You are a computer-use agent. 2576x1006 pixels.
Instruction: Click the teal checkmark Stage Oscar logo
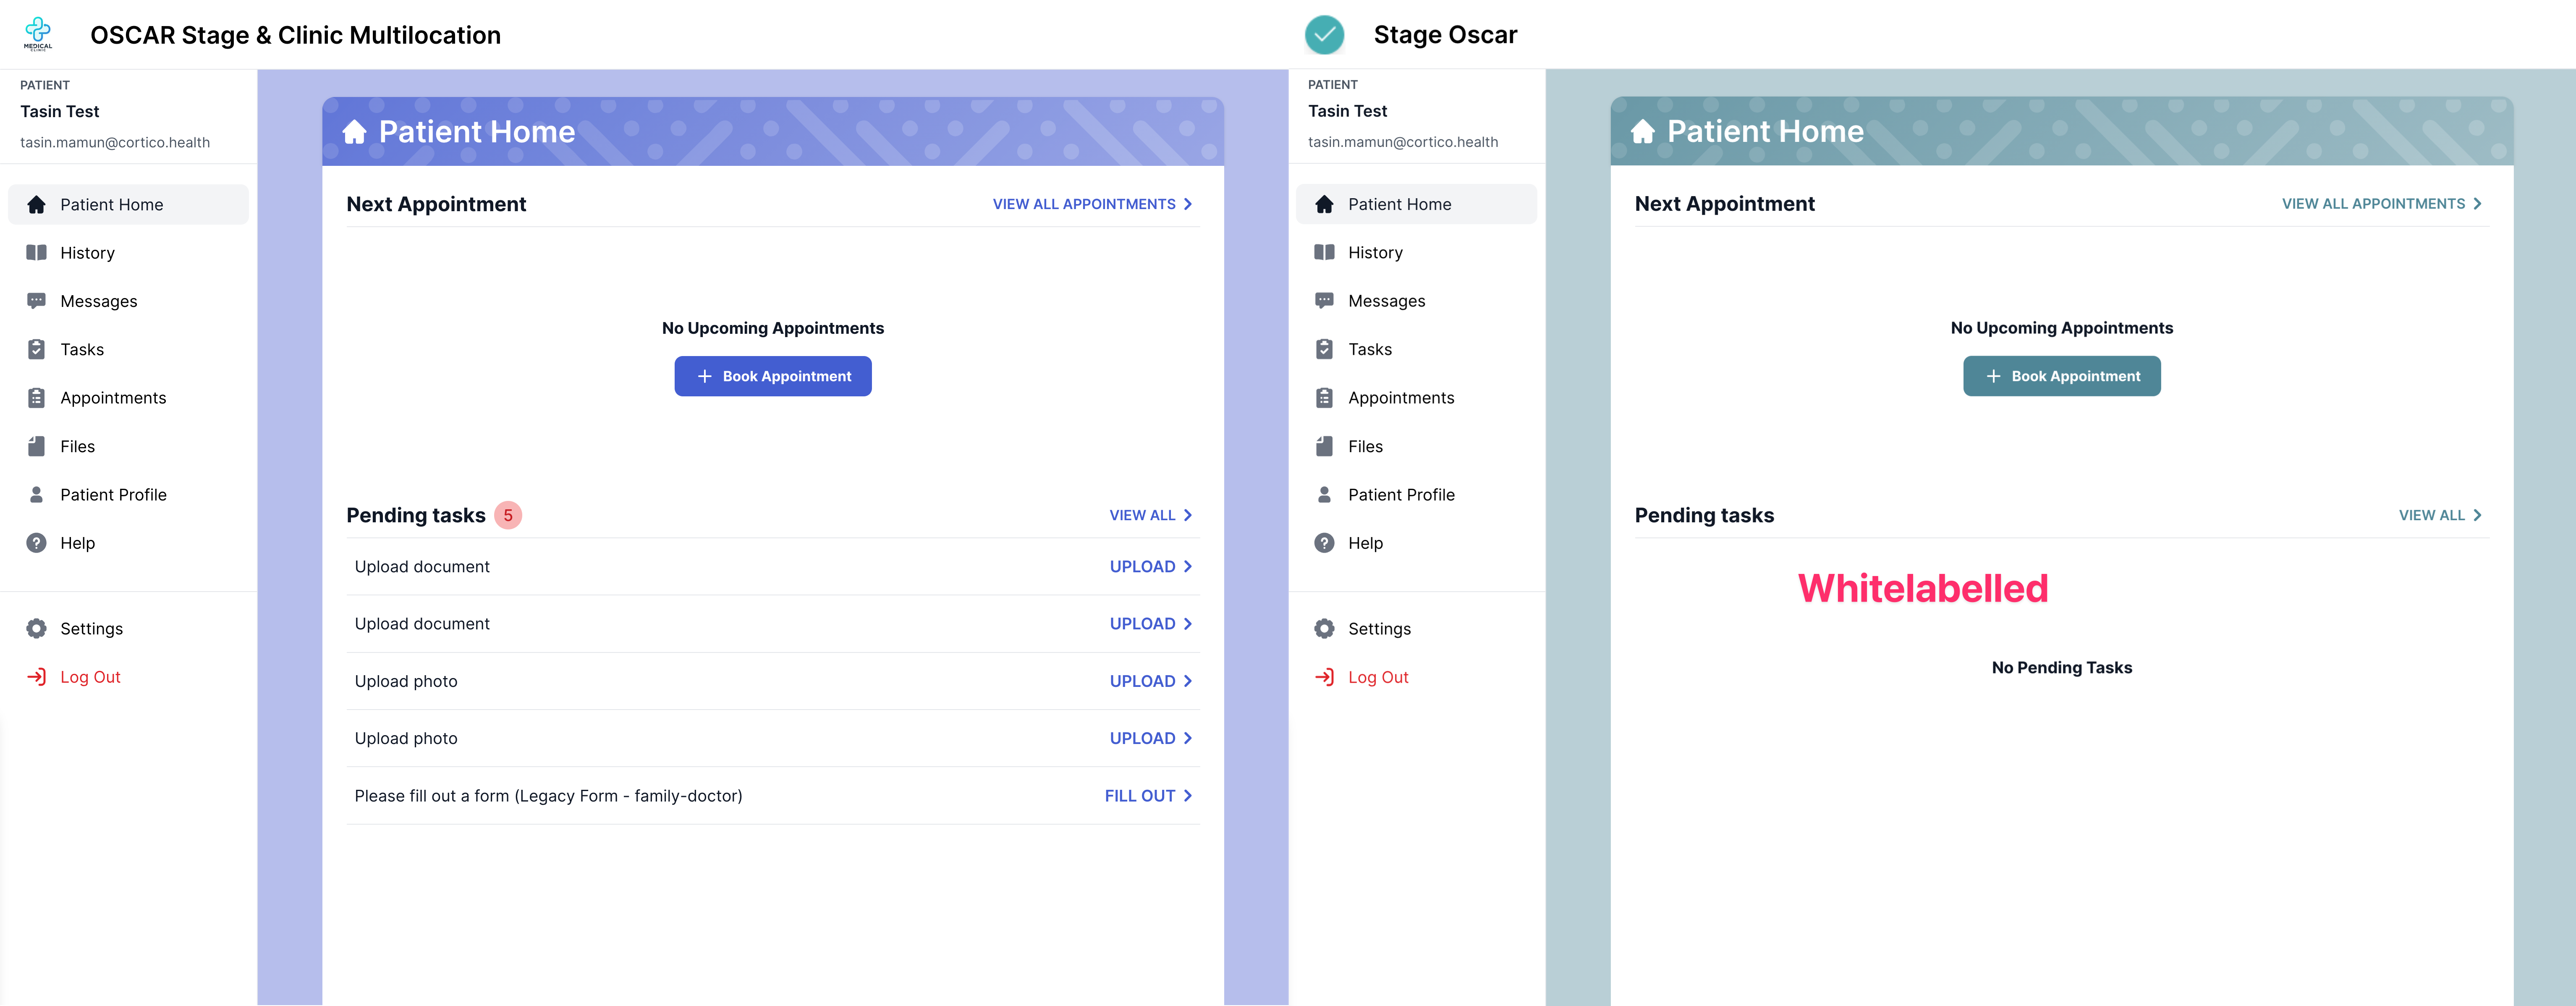pyautogui.click(x=1324, y=35)
